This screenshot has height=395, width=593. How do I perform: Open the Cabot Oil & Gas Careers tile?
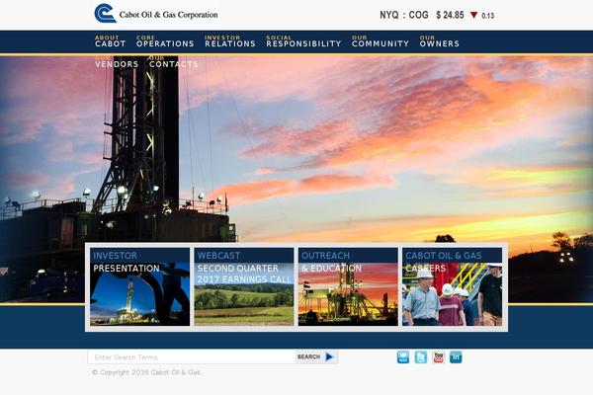pos(452,286)
